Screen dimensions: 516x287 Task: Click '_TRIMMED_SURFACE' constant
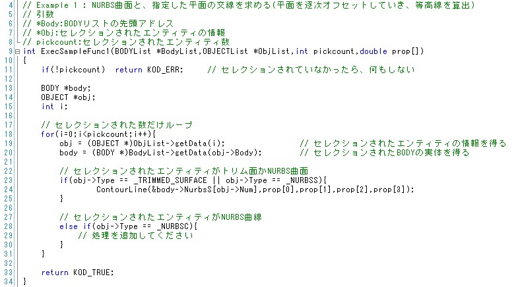170,180
